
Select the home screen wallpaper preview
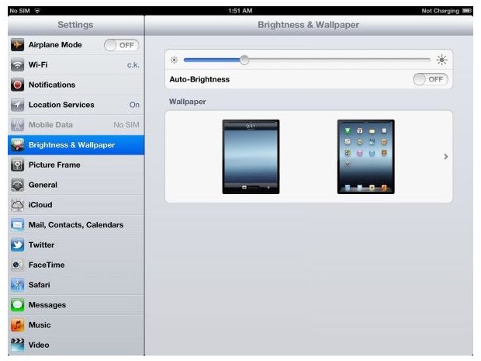365,157
